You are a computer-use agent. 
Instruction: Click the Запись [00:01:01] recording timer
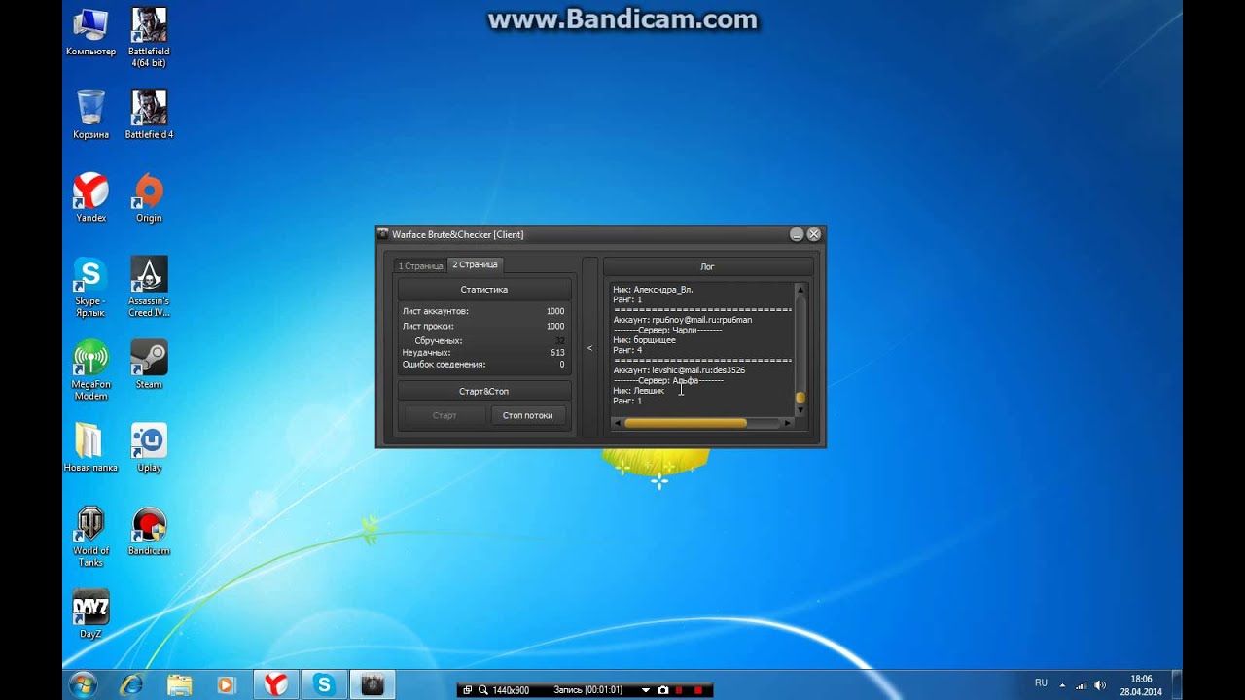tap(587, 690)
